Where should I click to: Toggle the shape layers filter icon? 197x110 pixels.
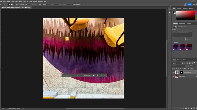[190, 63]
